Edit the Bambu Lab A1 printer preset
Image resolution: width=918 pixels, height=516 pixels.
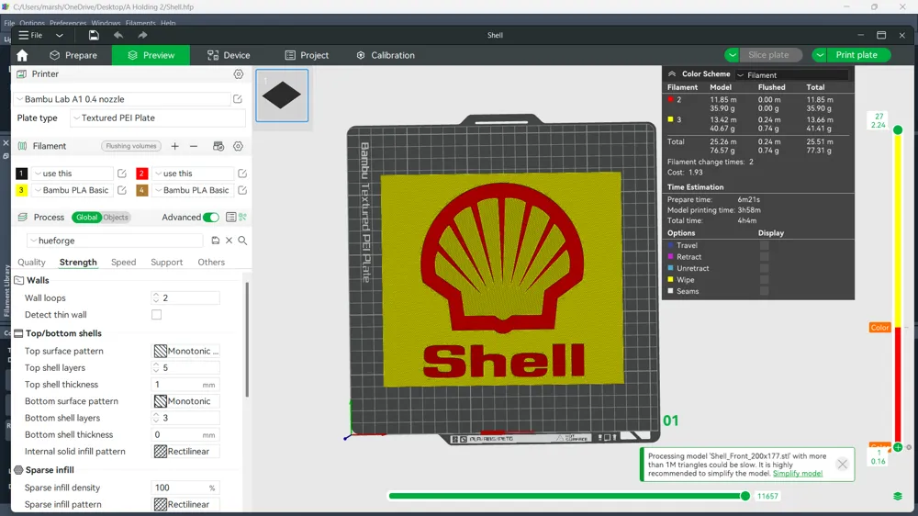238,99
